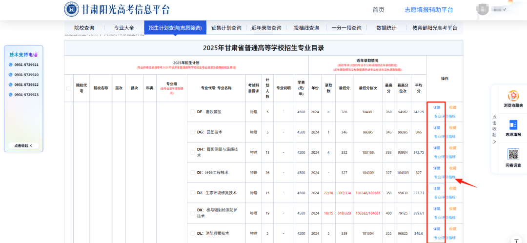The height and width of the screenshot is (243, 527).
Task: Check the DJ 生态环境修复技术 checkbox
Action: (x=193, y=193)
